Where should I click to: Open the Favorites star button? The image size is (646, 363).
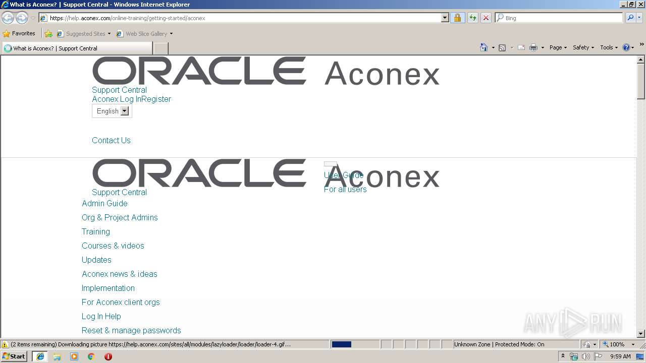pyautogui.click(x=19, y=33)
